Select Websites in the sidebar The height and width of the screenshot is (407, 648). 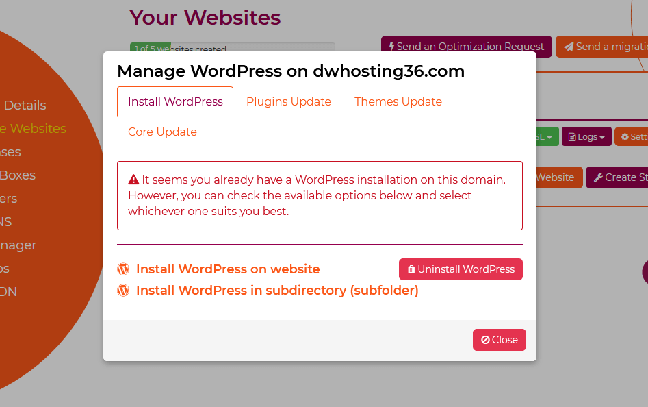[x=33, y=129]
